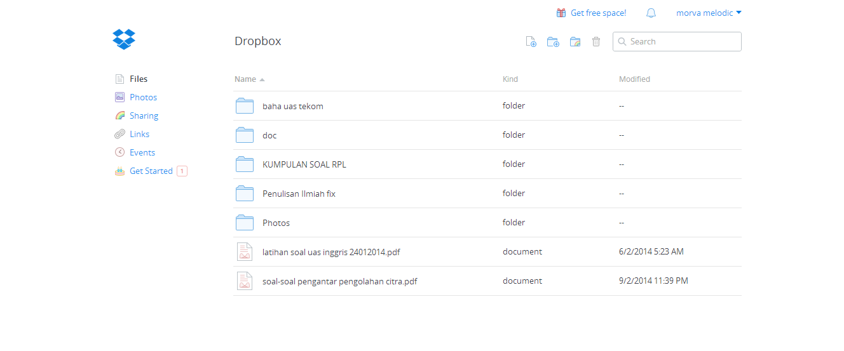Click the Get Started badge showing 1
This screenshot has height=351, width=844.
coord(182,171)
